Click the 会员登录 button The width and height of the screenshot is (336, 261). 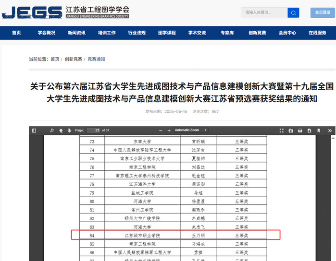pos(323,12)
